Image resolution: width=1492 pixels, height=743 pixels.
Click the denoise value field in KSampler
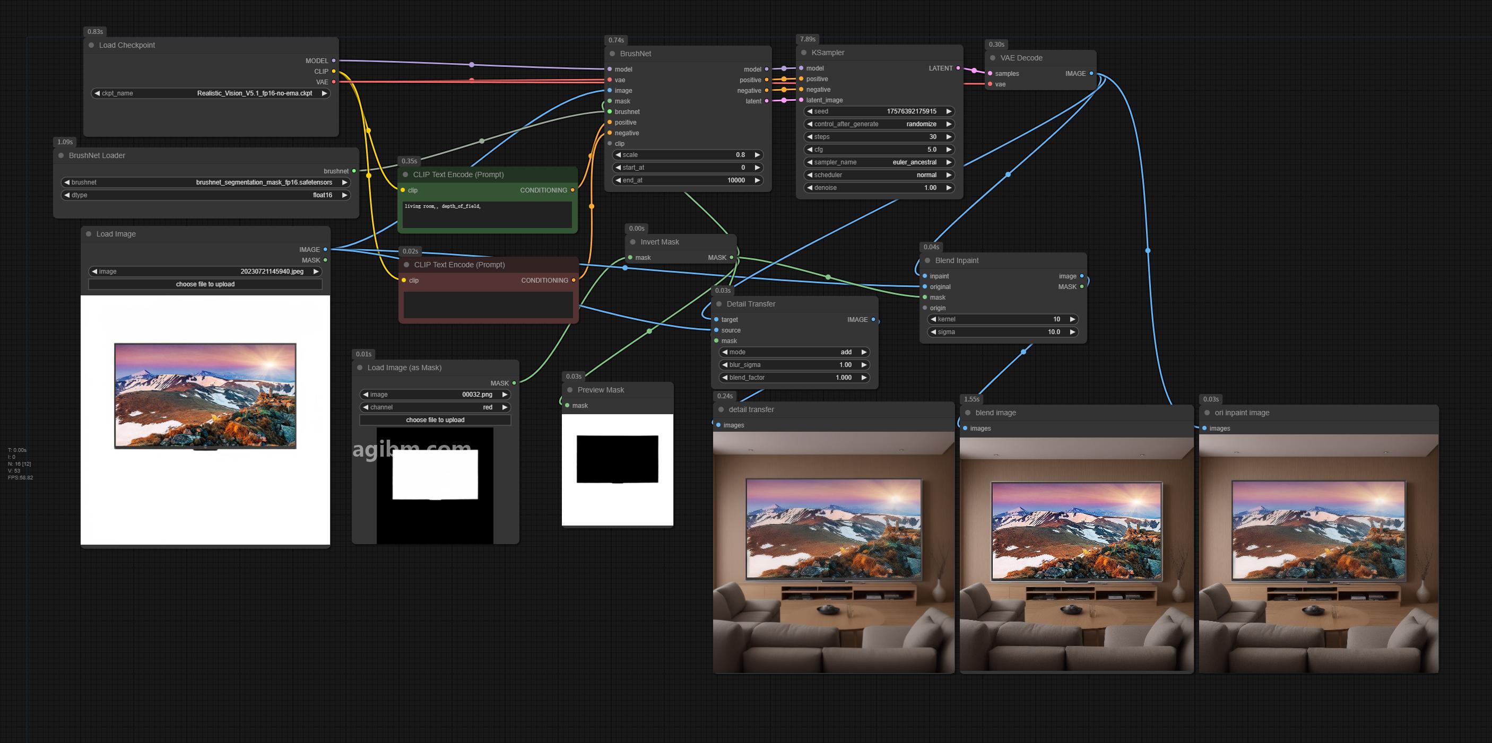879,188
